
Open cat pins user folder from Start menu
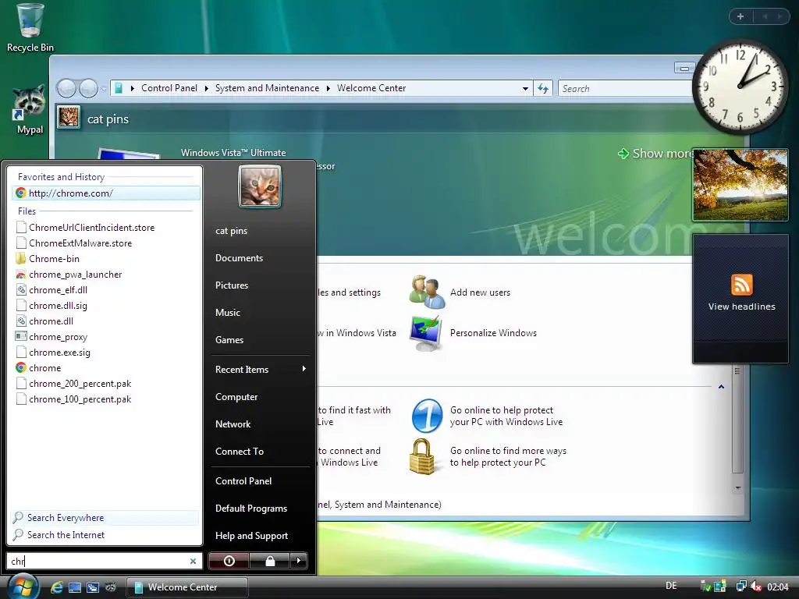(231, 231)
